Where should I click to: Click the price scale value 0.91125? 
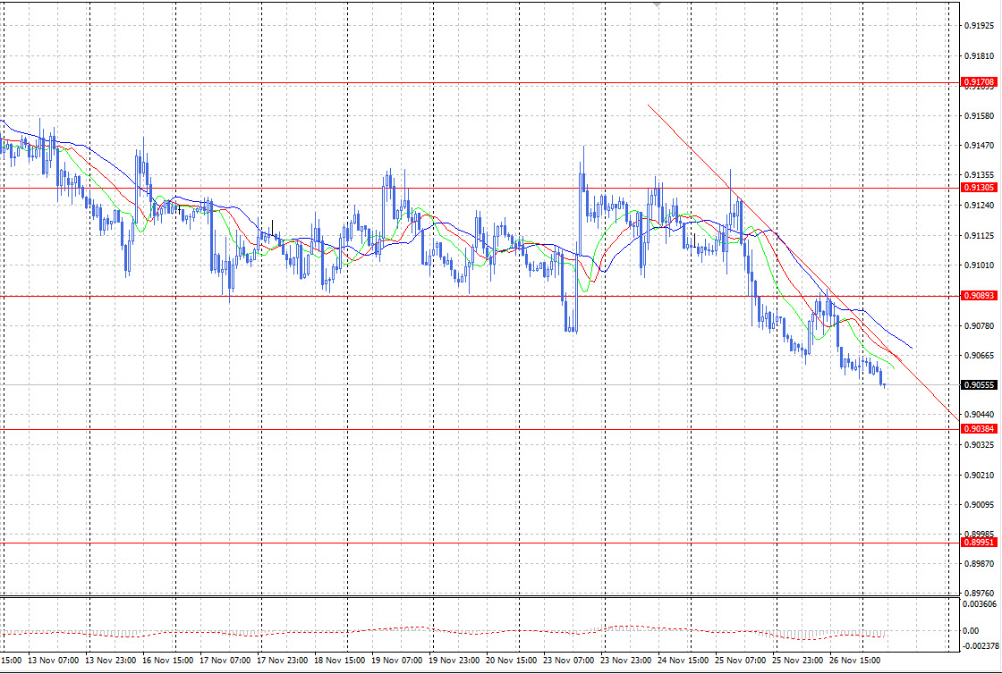pyautogui.click(x=979, y=235)
